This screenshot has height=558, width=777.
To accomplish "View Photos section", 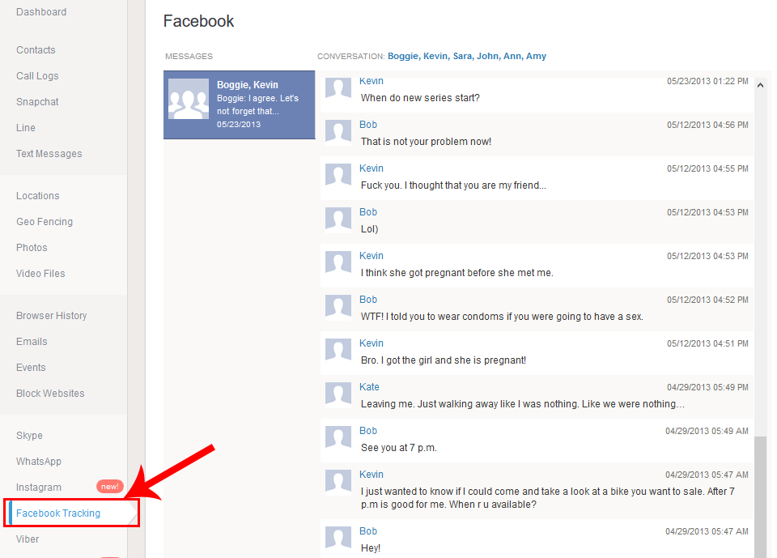I will (x=32, y=248).
